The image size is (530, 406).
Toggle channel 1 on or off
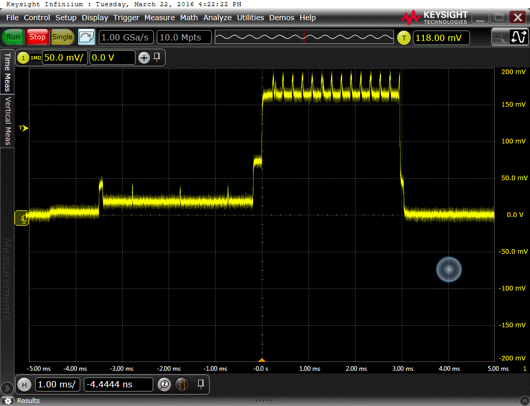pyautogui.click(x=23, y=57)
